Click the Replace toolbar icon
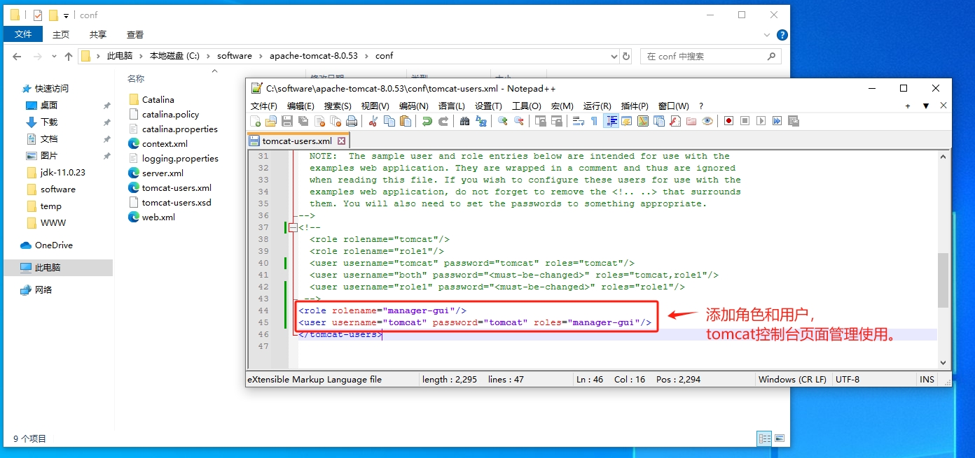The width and height of the screenshot is (975, 458). pos(480,121)
